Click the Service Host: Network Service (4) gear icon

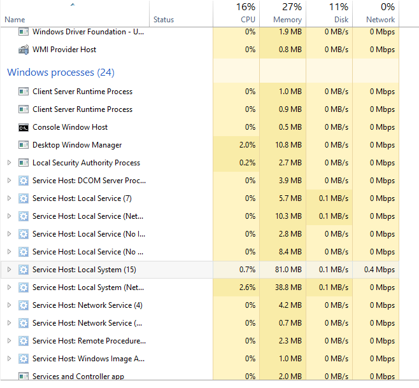[24, 305]
